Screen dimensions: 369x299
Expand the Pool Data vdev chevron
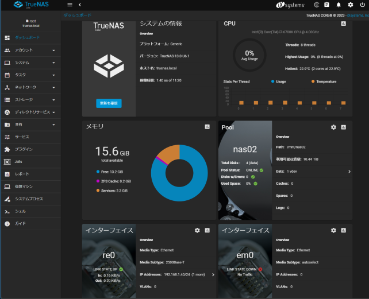point(349,172)
